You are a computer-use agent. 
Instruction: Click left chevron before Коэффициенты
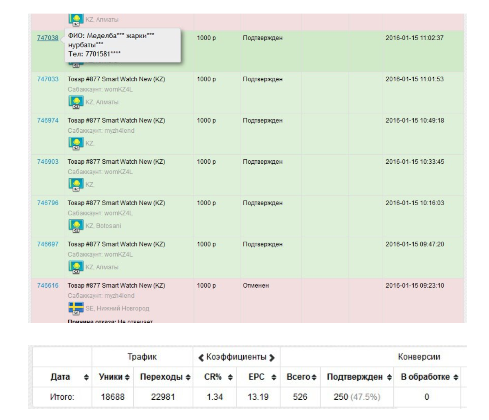(x=201, y=357)
